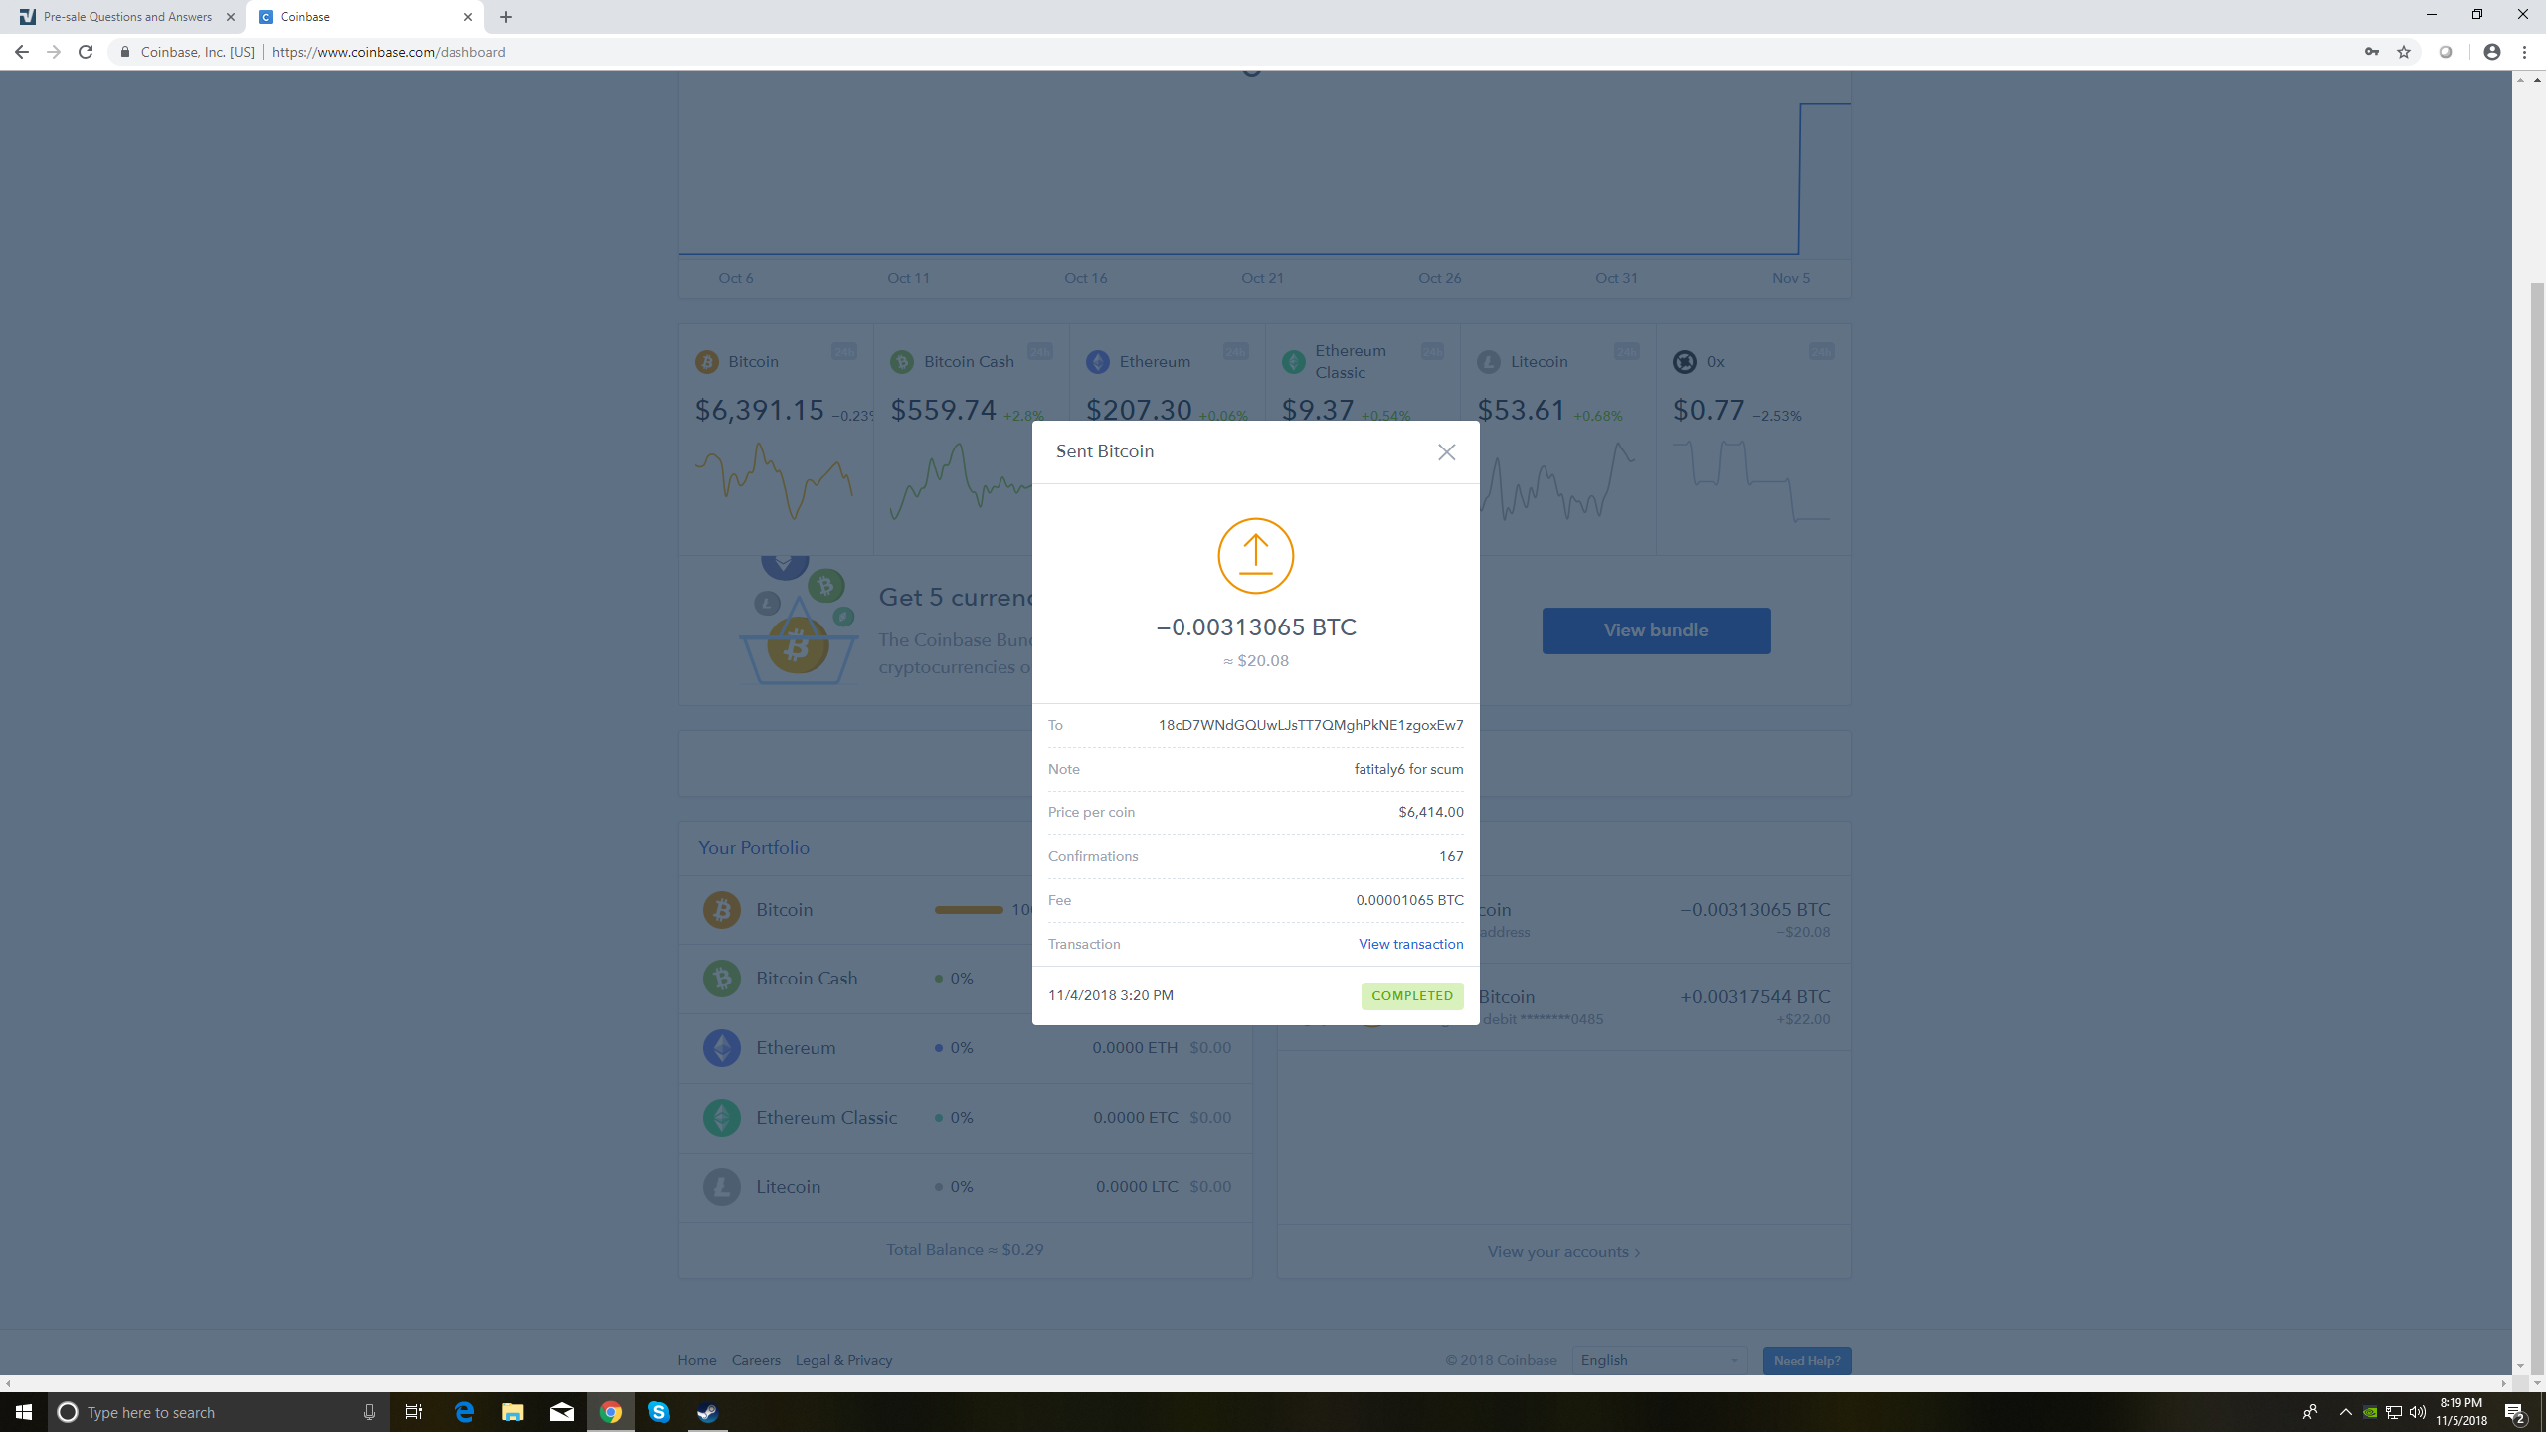
Task: Click the Bitcoin price card icon
Action: point(706,362)
